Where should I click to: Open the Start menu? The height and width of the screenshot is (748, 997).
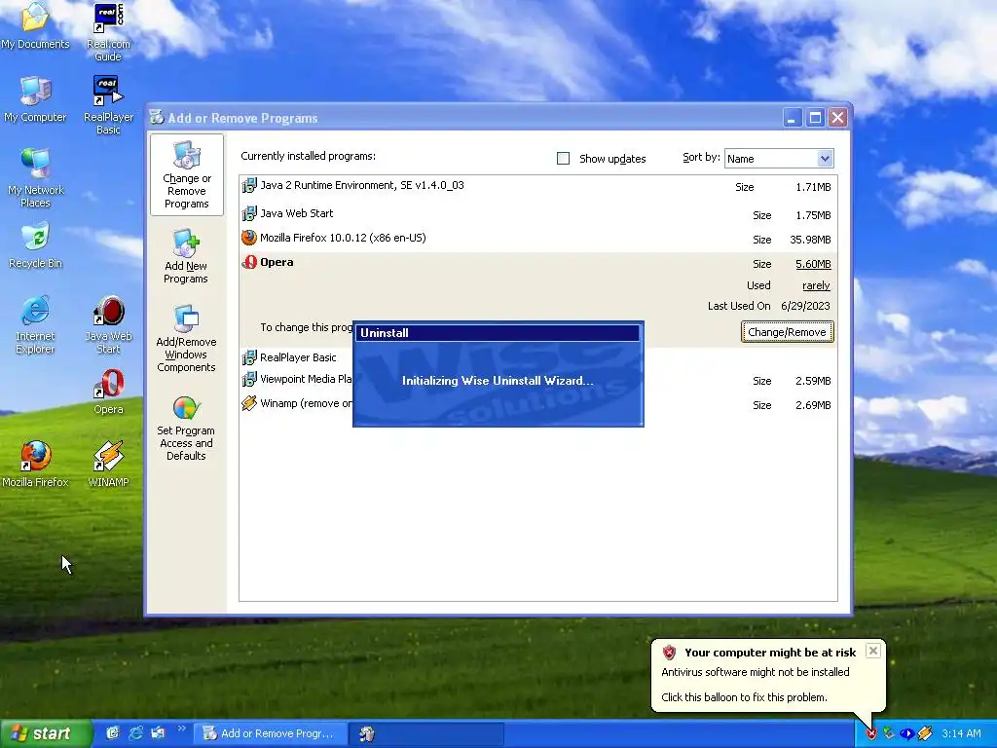click(45, 733)
